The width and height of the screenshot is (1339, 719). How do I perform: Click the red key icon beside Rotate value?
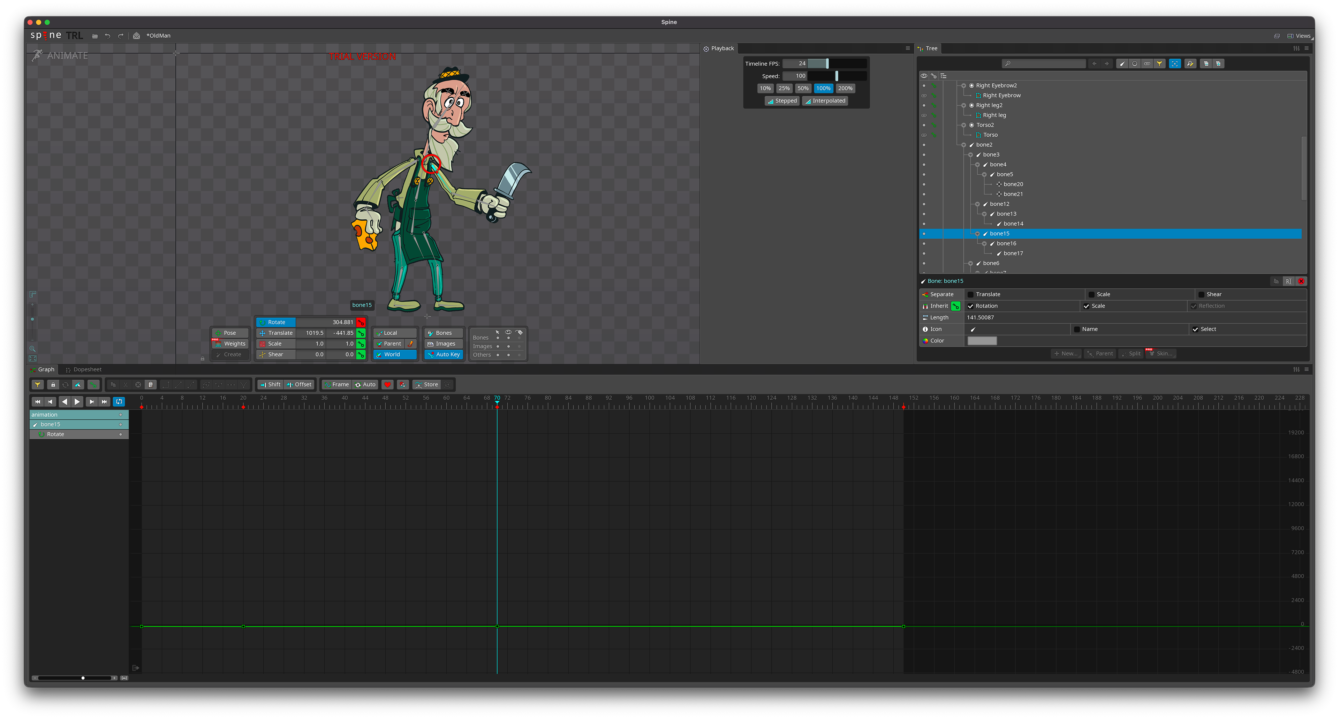click(361, 322)
